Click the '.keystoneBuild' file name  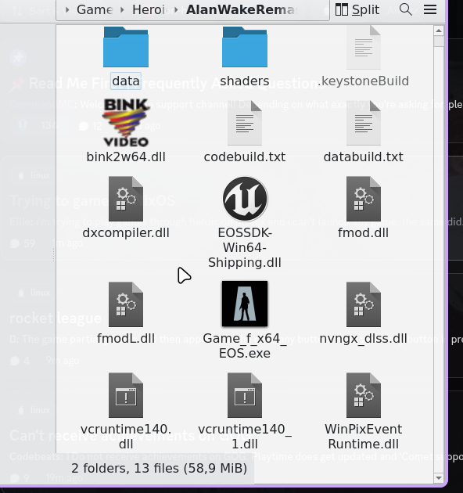[x=364, y=81]
